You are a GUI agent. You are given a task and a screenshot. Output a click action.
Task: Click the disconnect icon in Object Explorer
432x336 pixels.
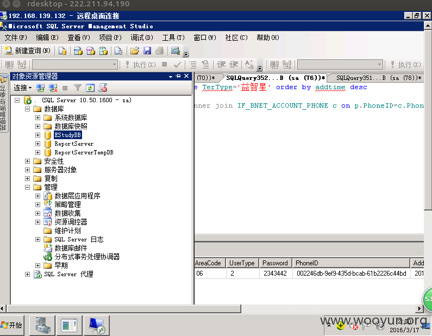click(x=53, y=88)
